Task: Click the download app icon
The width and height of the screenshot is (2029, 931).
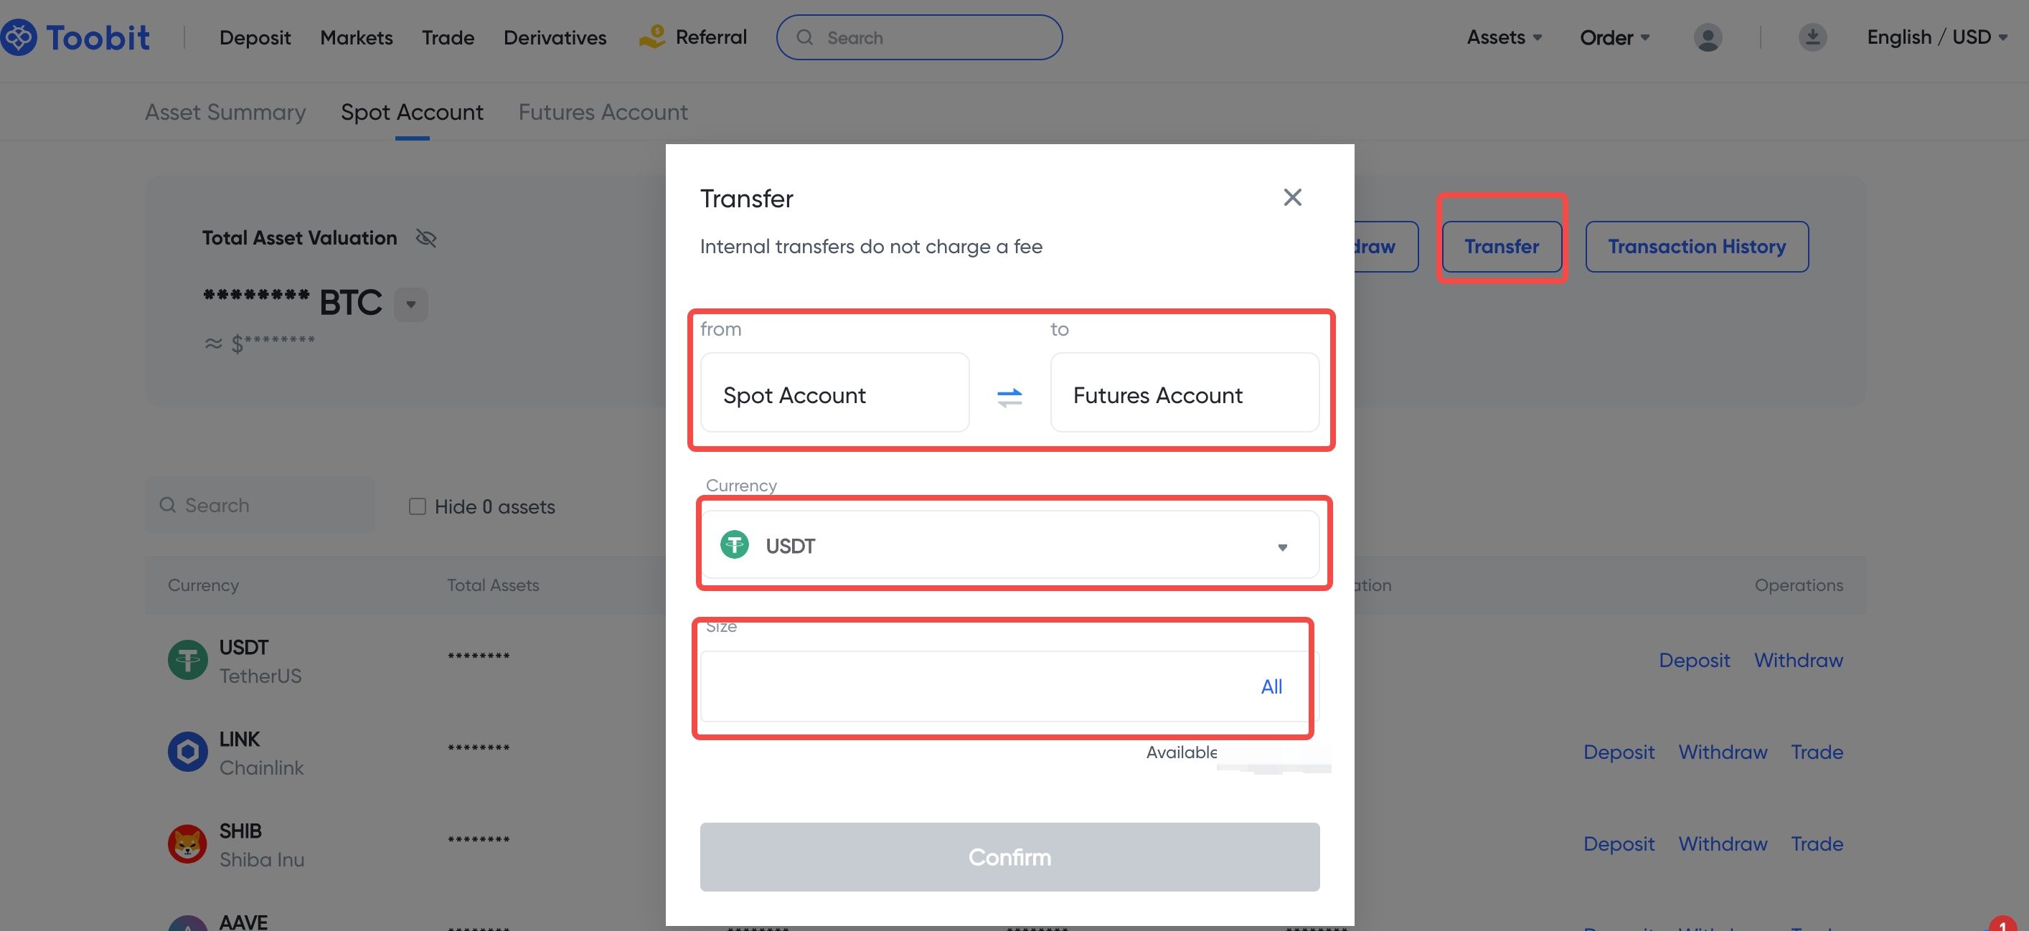Action: click(1812, 38)
